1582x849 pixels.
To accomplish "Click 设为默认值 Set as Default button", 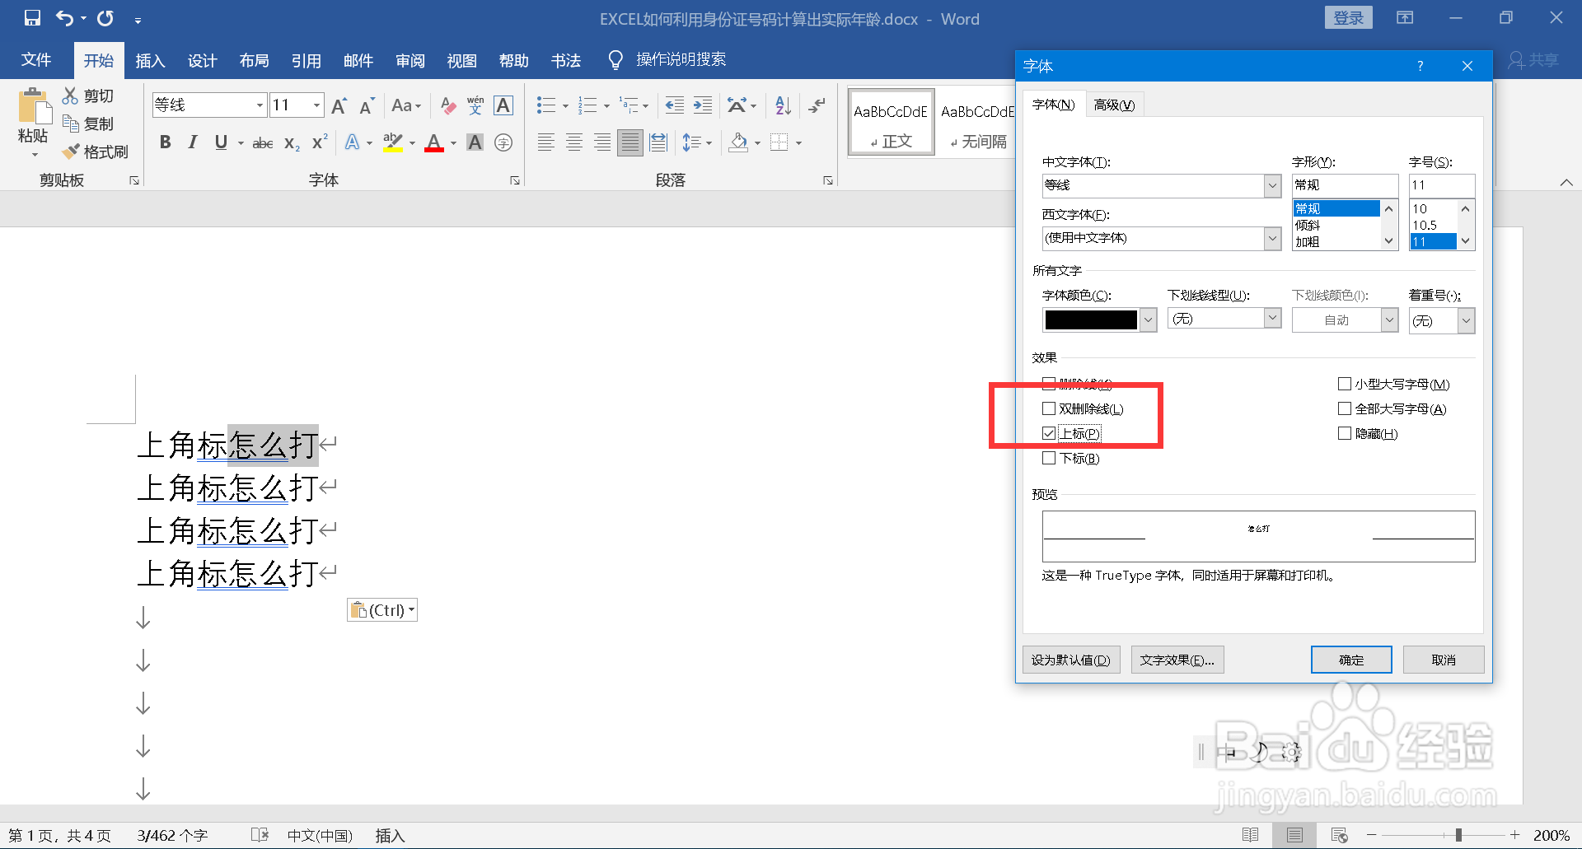I will click(x=1071, y=660).
